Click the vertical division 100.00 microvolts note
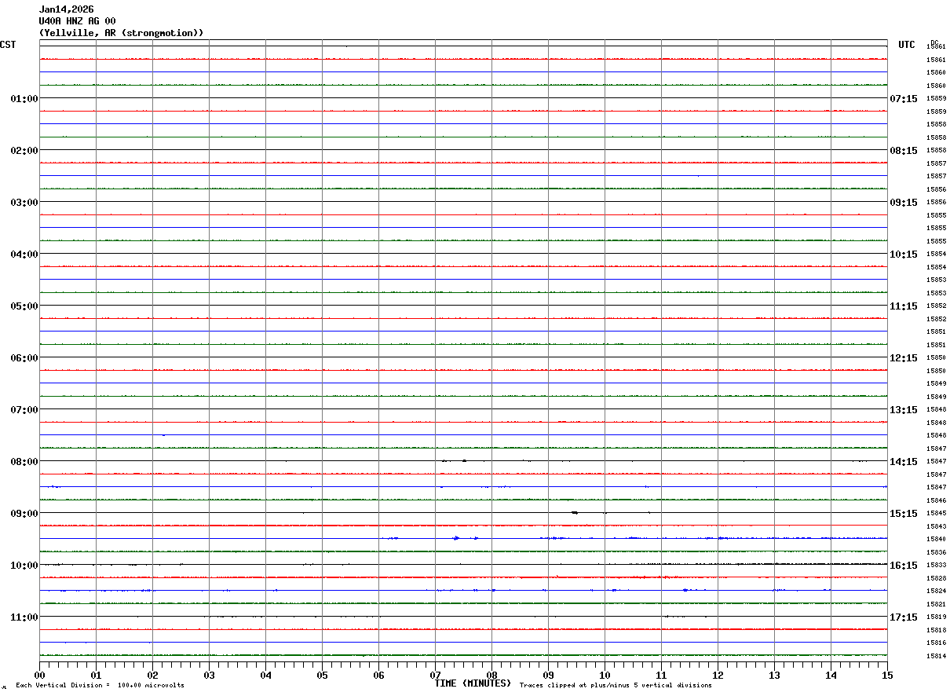 pos(100,686)
